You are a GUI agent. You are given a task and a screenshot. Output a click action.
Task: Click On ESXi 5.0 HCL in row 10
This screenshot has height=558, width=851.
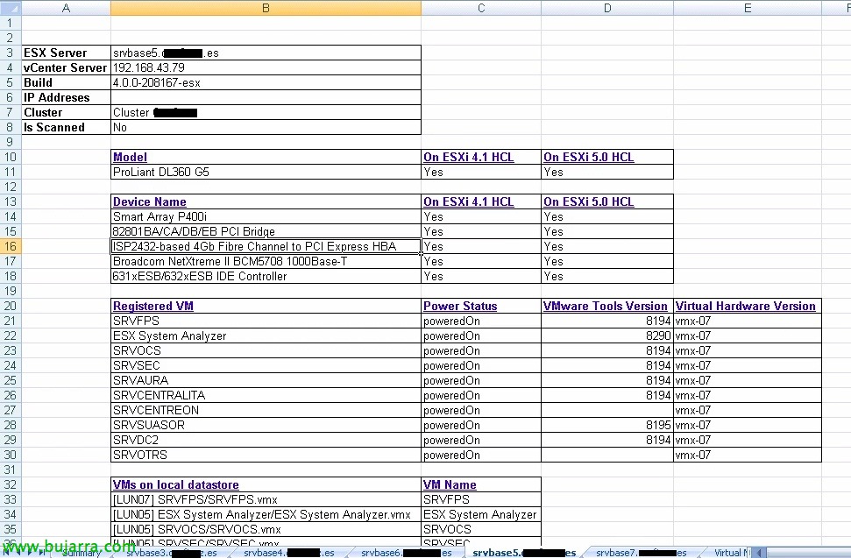pos(588,158)
